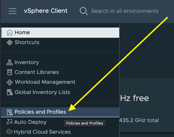Click the Hybrid Cloud Services cloud icon
This screenshot has height=137, width=174.
click(x=9, y=132)
